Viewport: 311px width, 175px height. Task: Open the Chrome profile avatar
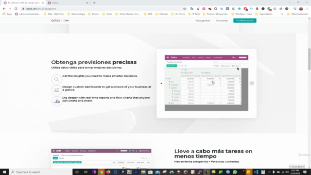click(301, 9)
